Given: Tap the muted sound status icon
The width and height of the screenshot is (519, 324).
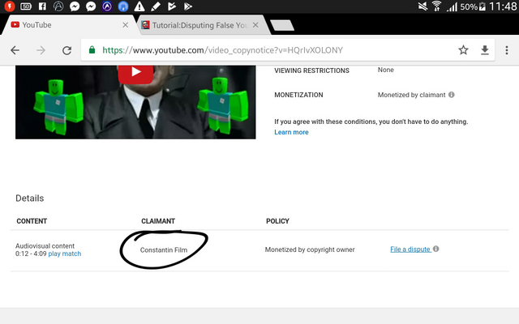Looking at the screenshot, I should pyautogui.click(x=422, y=6).
